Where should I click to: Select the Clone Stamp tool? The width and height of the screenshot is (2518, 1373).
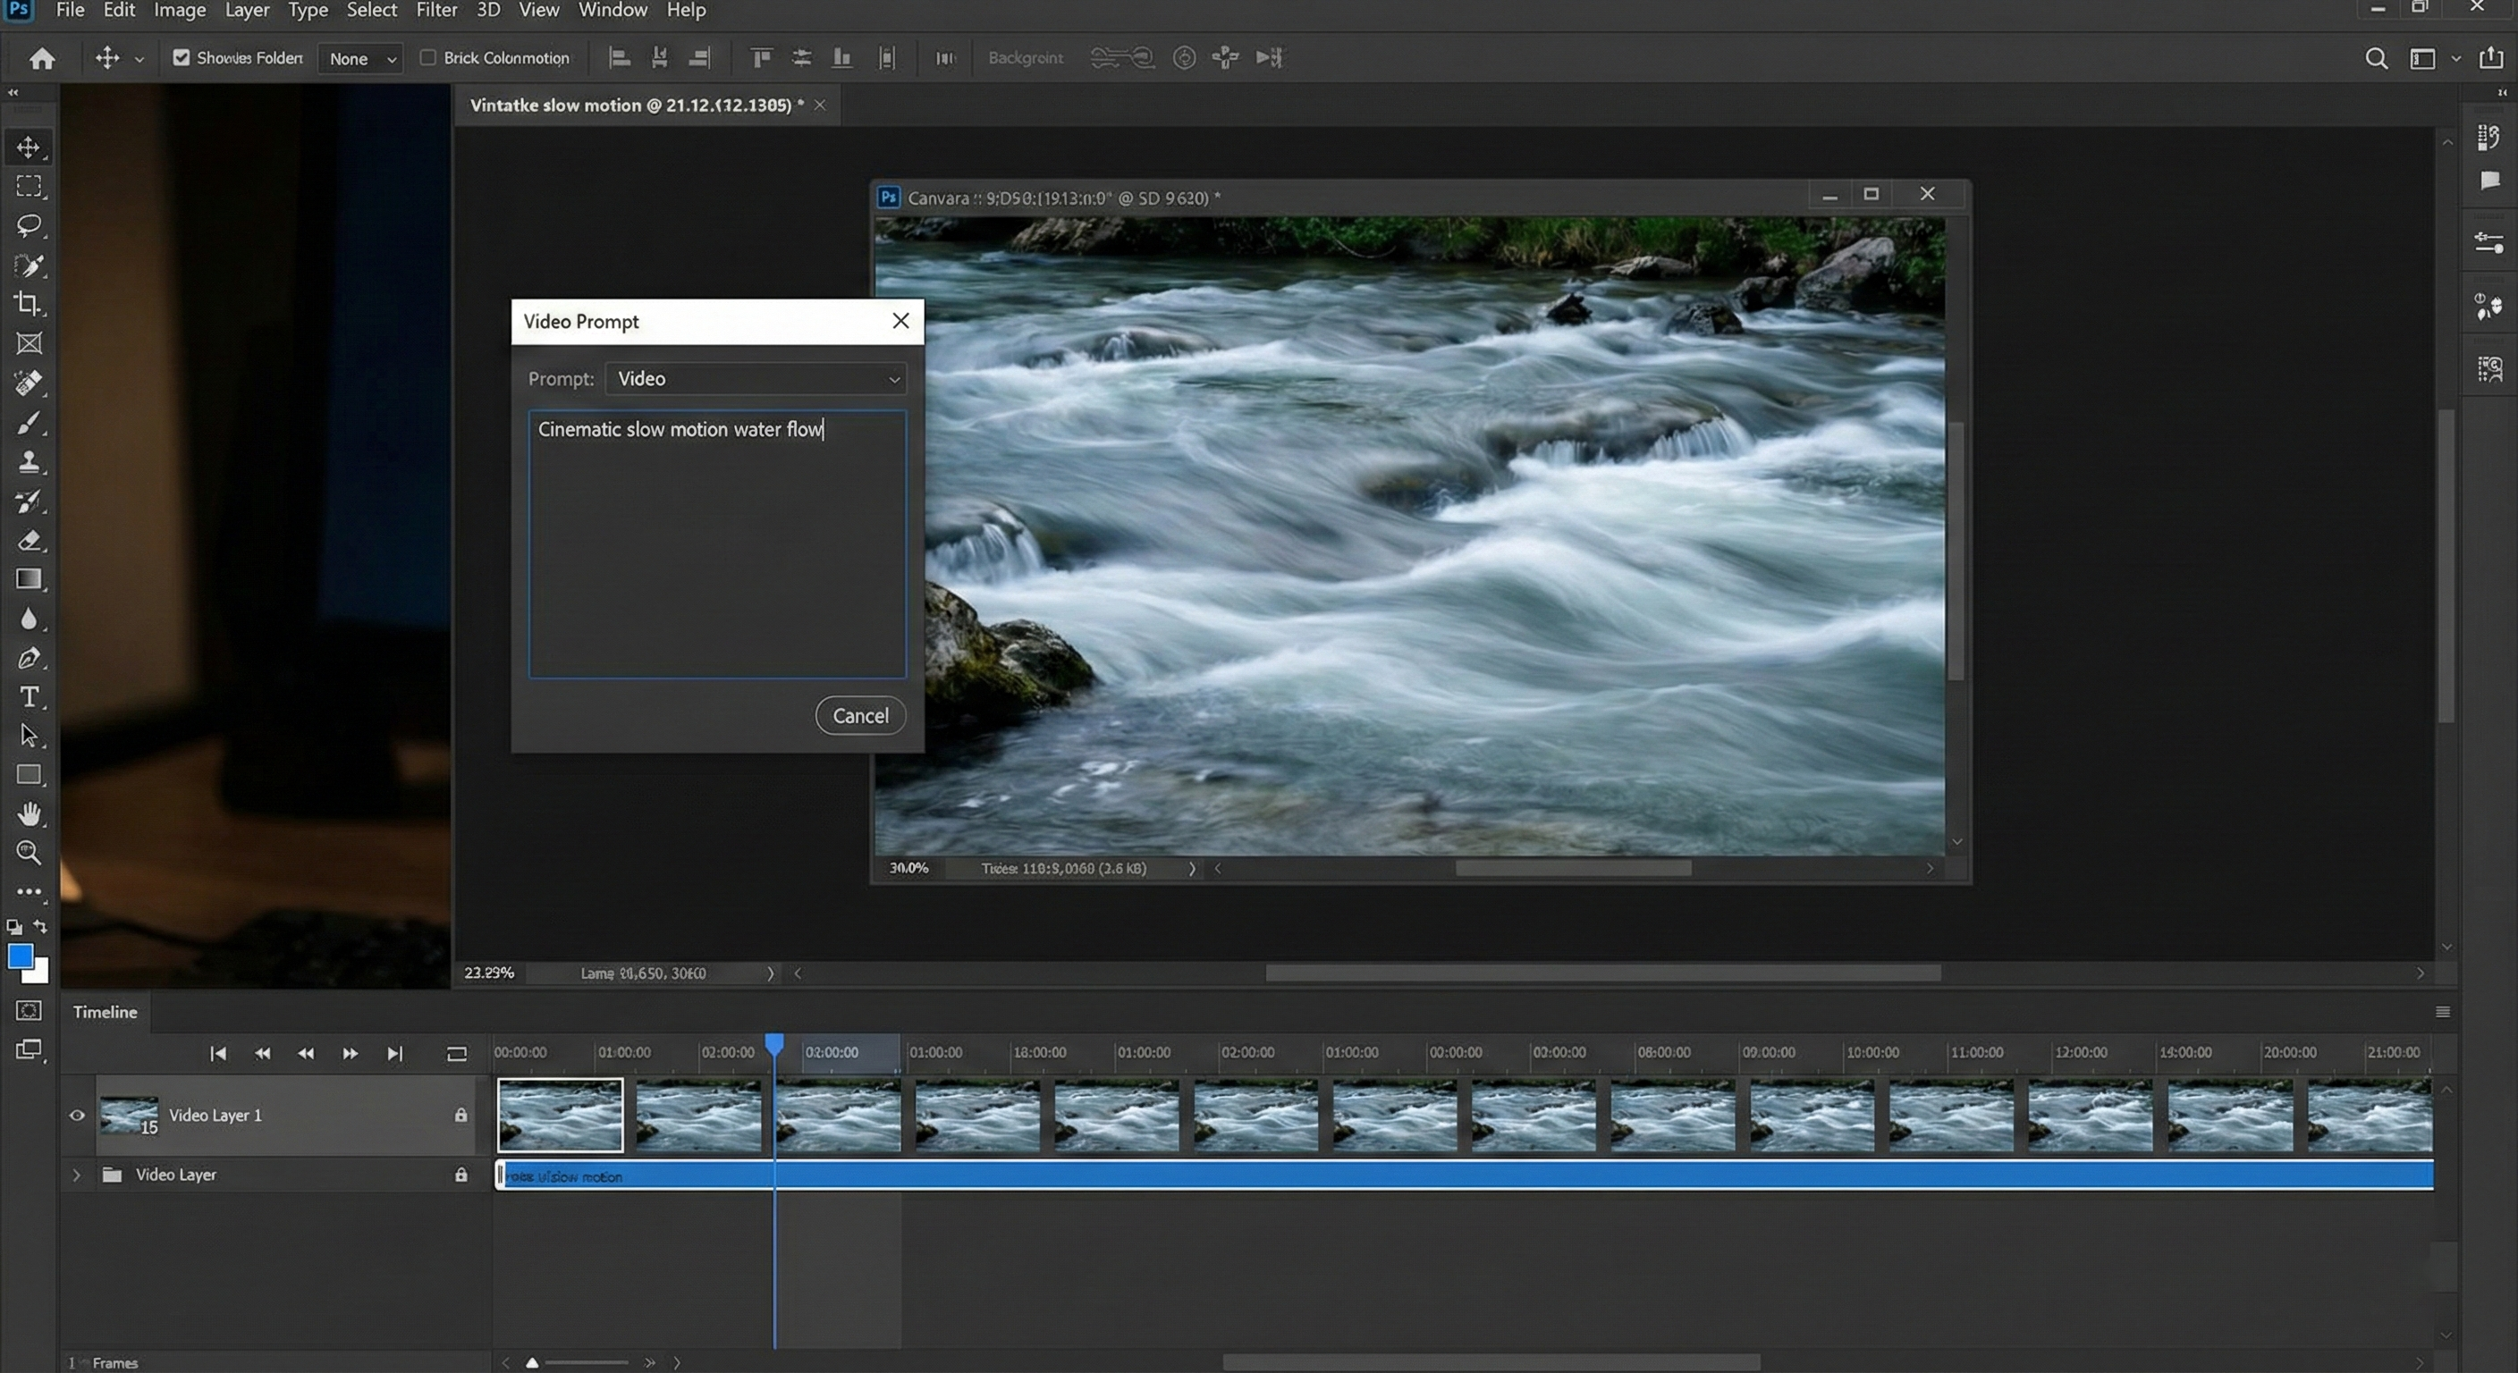[x=29, y=462]
